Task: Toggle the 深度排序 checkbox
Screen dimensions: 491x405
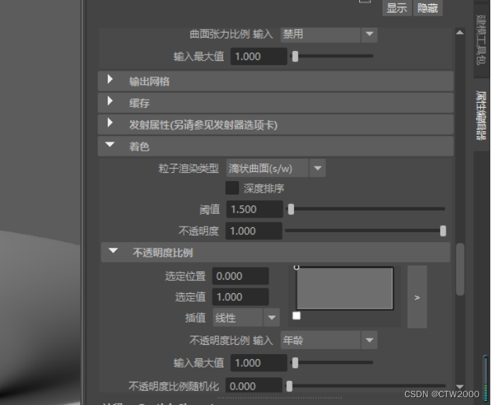Action: point(232,188)
